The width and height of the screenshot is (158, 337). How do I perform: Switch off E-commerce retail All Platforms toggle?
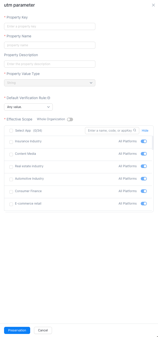point(144,204)
